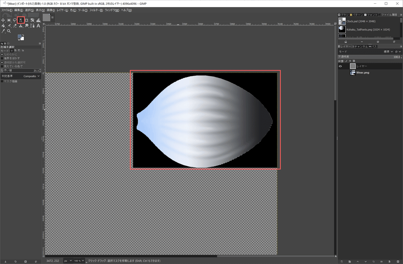Toggle the lock pixels protection icon
The height and width of the screenshot is (264, 403).
pyautogui.click(x=346, y=61)
